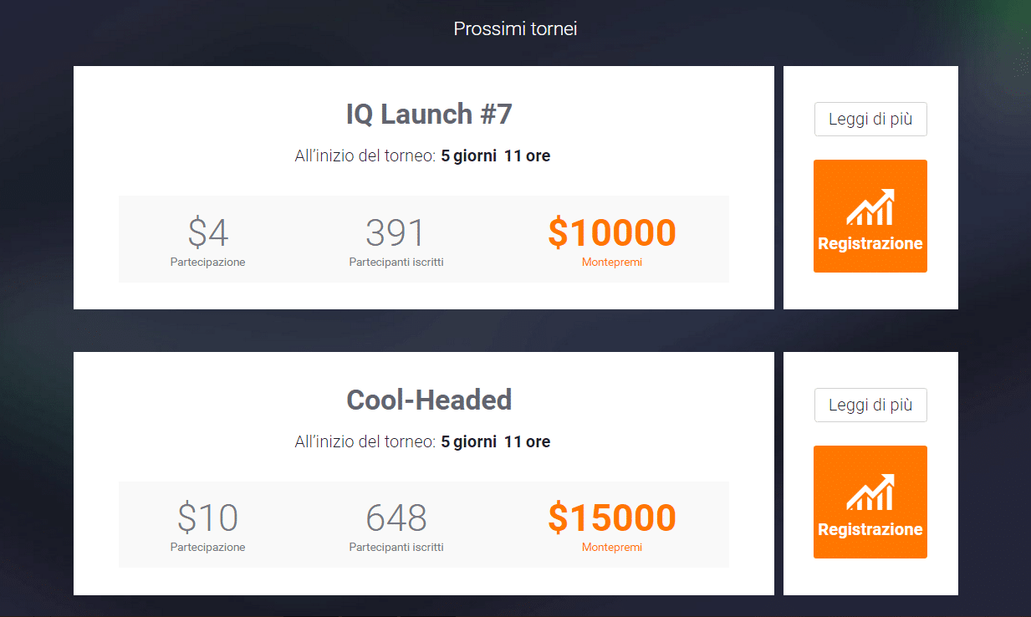This screenshot has height=617, width=1031.
Task: Click the $10 Partecipazione fee
Action: click(208, 518)
